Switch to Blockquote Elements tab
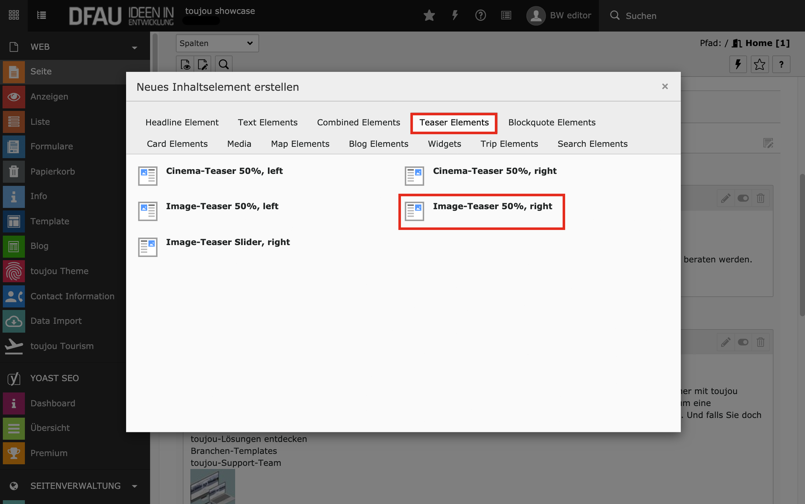Screen dimensions: 805x504 coord(551,123)
